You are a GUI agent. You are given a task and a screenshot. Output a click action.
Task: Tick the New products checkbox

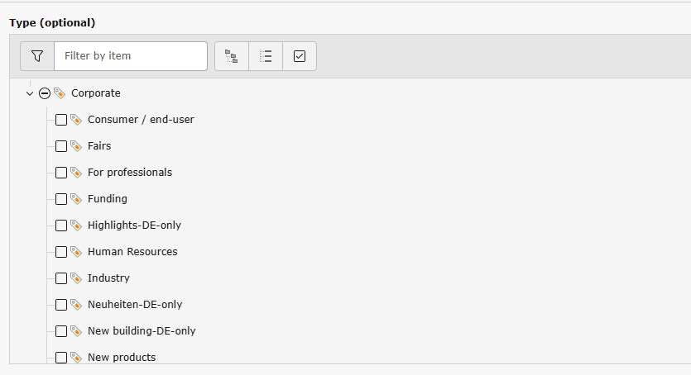61,358
